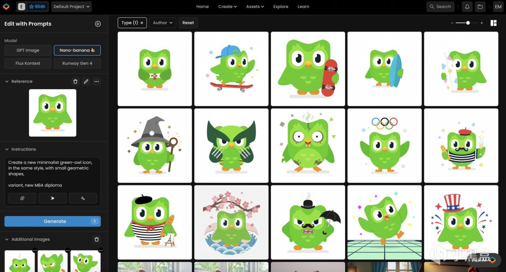Open the Assets menu
Screen dimensions: 506x272
tap(255, 6)
